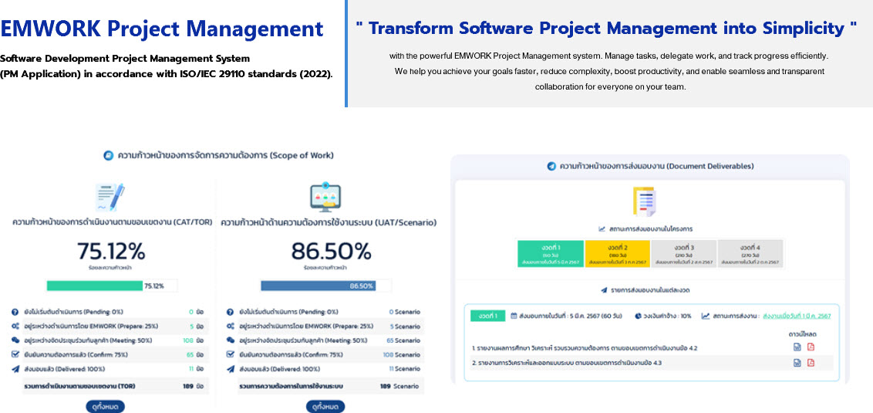This screenshot has height=413, width=873.
Task: Click the Delivered paper-plane icon in TOR list
Action: [x=15, y=368]
